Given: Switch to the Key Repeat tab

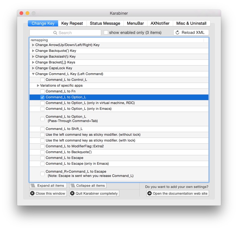Looking at the screenshot, I should tap(72, 23).
